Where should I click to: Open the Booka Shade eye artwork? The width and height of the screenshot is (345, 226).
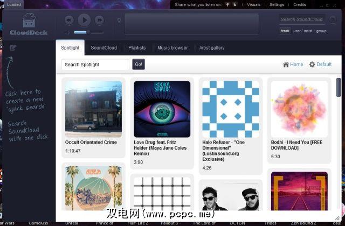162,109
